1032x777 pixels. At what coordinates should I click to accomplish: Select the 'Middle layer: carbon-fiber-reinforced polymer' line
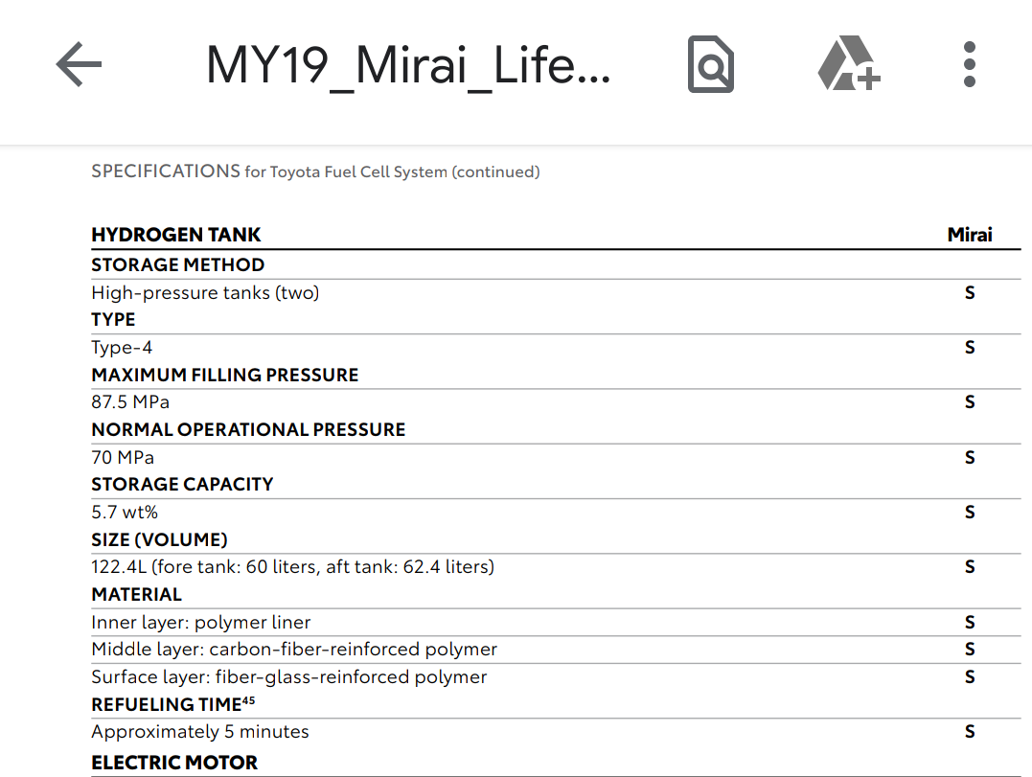point(294,650)
